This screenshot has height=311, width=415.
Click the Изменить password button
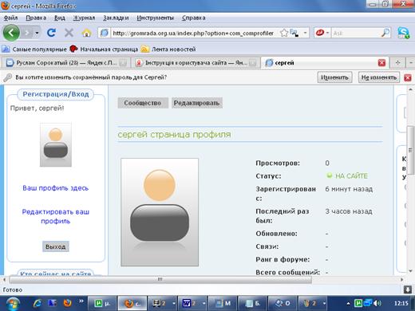[334, 77]
